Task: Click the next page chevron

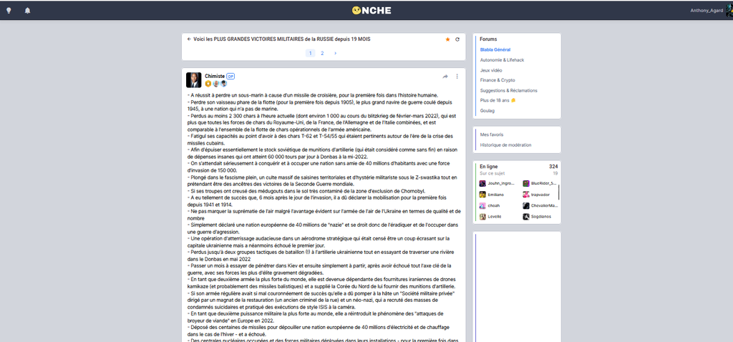Action: pyautogui.click(x=335, y=53)
